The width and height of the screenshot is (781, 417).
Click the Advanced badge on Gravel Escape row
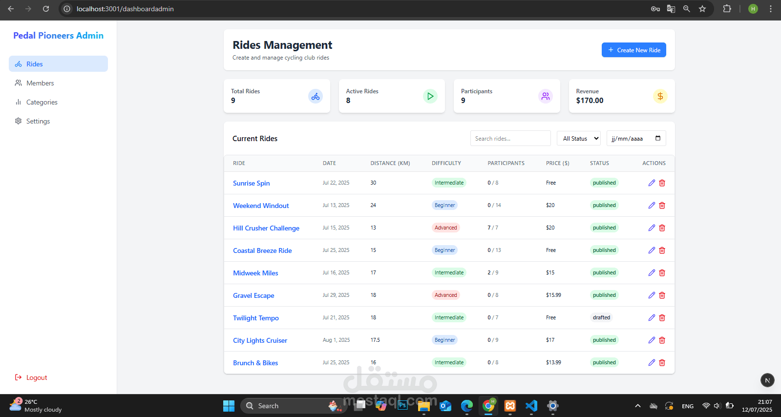pos(446,295)
